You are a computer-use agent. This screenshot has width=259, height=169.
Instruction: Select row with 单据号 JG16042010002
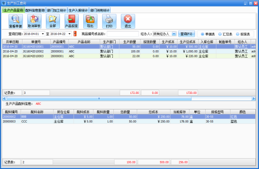coord(129,52)
